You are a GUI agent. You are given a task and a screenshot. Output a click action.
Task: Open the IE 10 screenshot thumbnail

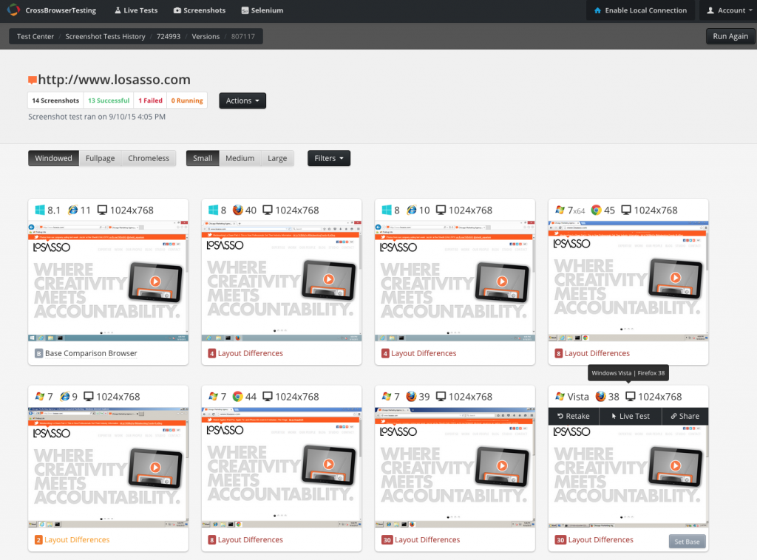455,281
